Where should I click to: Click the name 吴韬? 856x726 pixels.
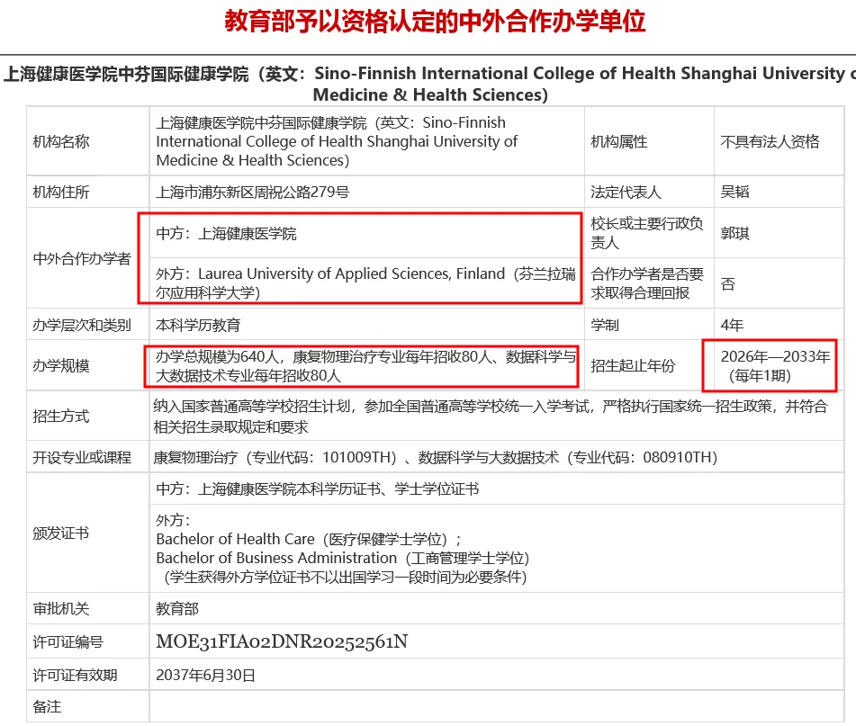pos(734,192)
